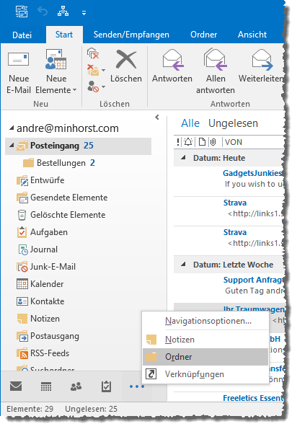Open the Datei tab

tap(22, 35)
